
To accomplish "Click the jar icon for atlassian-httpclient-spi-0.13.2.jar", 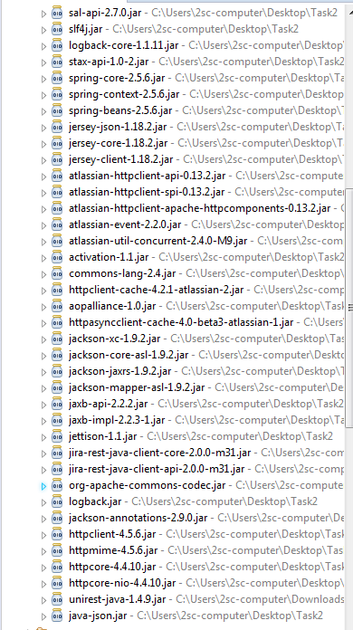I will click(57, 192).
